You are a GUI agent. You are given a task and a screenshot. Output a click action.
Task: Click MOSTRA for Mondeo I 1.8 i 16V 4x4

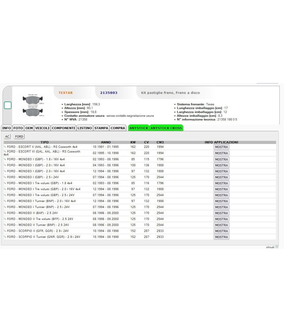[x=221, y=159]
